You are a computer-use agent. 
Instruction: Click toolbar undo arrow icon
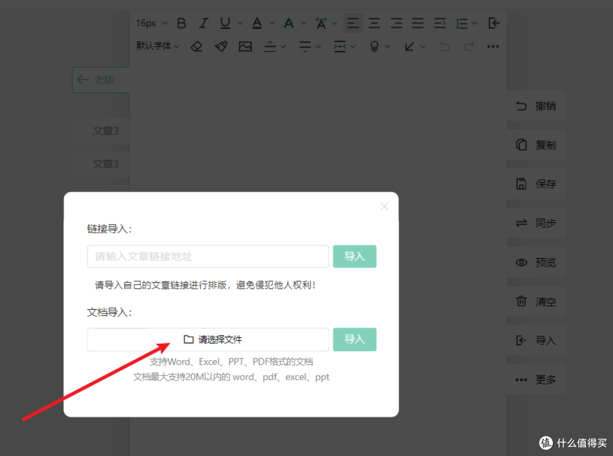pyautogui.click(x=445, y=47)
